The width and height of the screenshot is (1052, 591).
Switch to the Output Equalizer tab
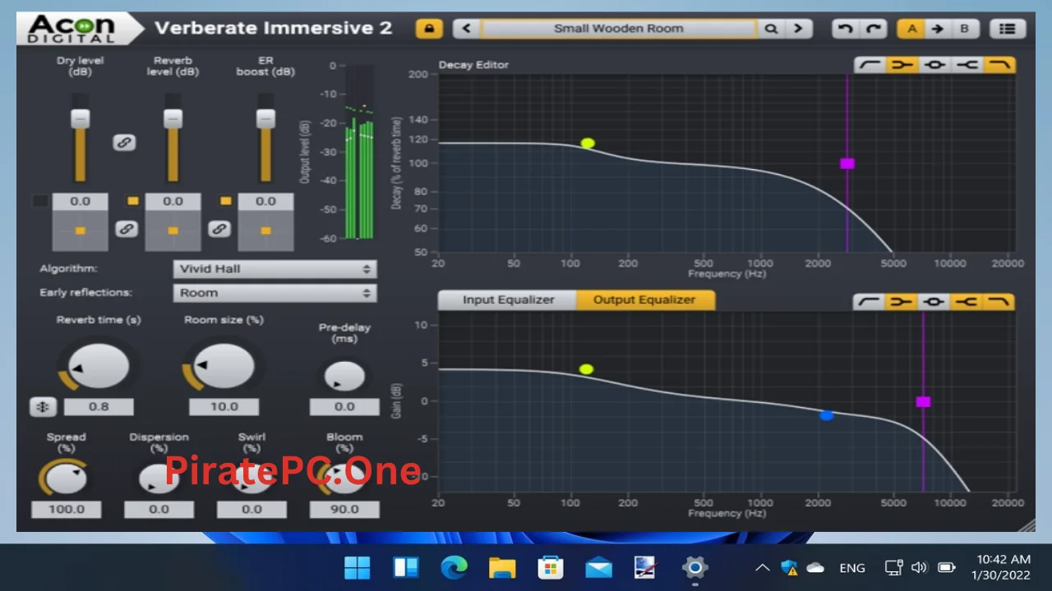point(644,300)
